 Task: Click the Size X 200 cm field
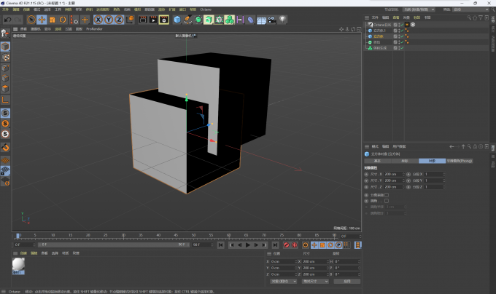pyautogui.click(x=392, y=174)
